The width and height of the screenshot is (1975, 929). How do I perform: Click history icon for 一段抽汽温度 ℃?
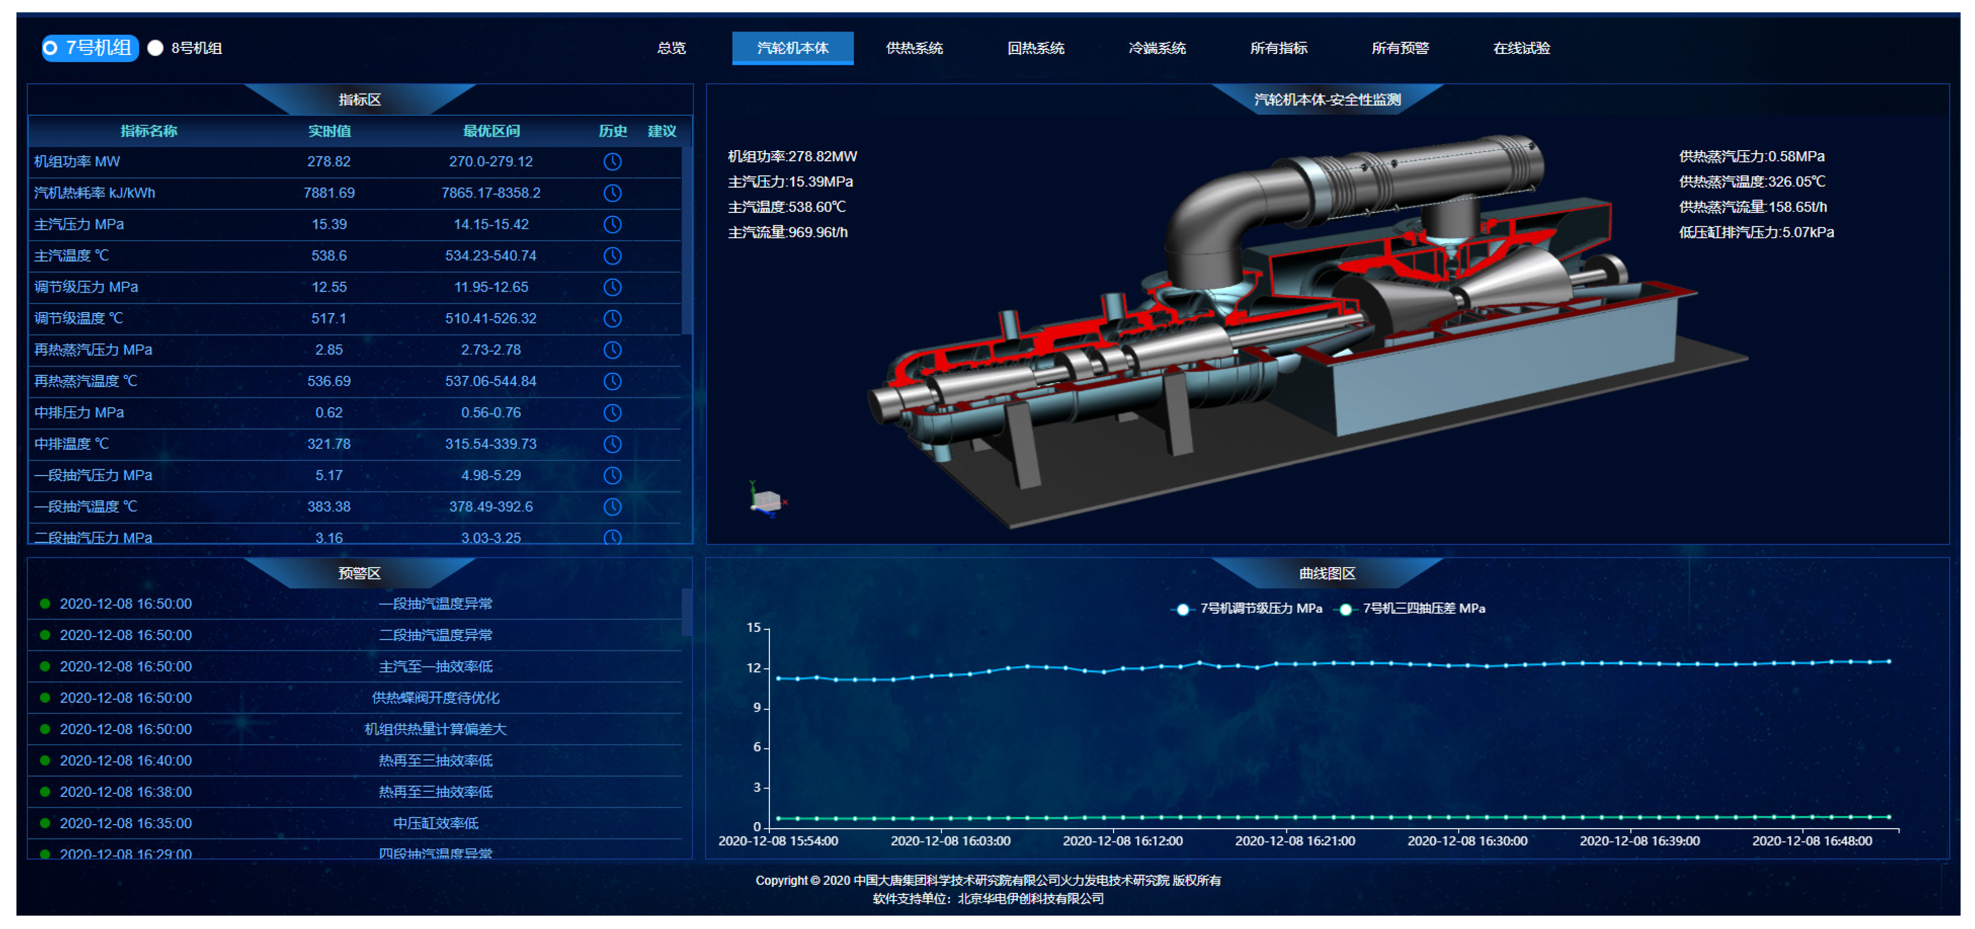[612, 507]
